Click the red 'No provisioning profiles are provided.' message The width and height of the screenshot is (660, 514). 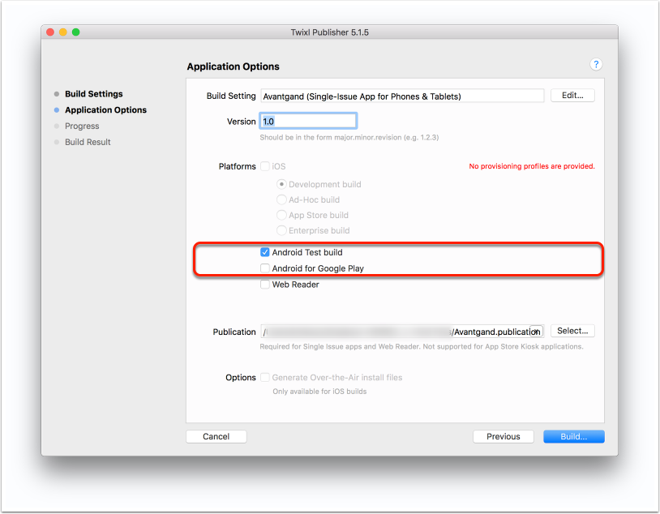(532, 166)
